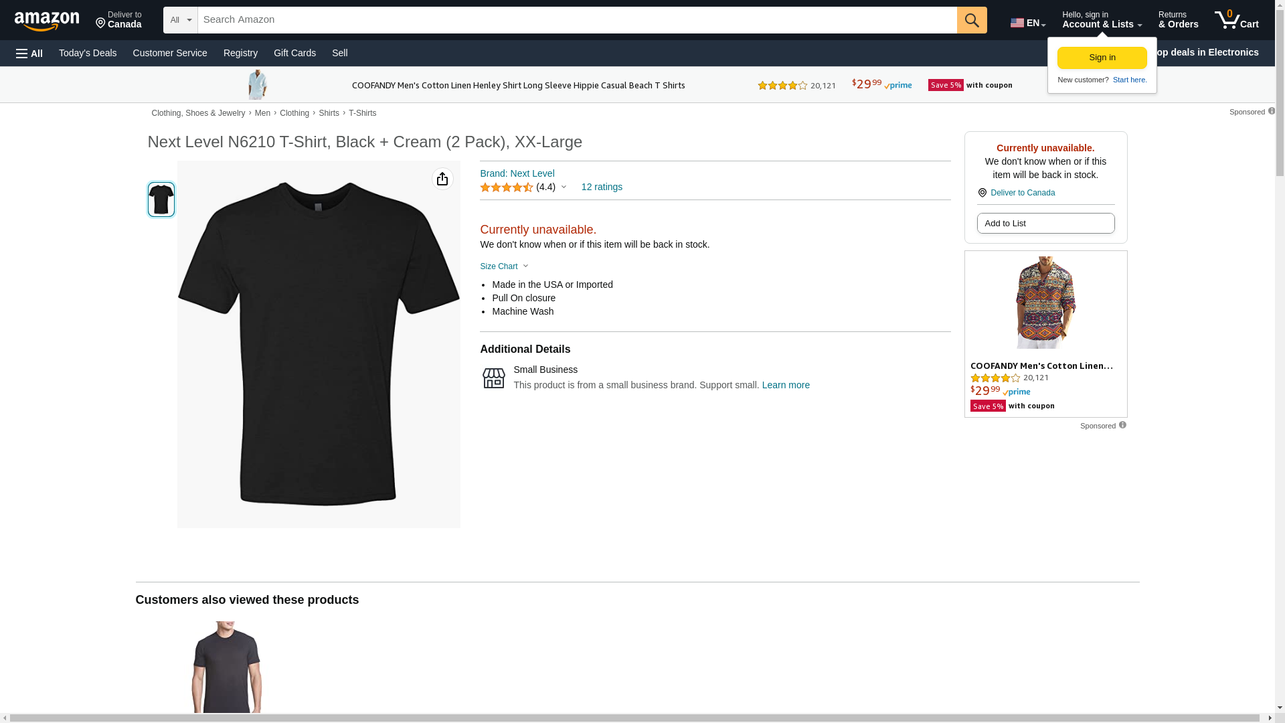Open the 12 ratings link

tap(601, 187)
